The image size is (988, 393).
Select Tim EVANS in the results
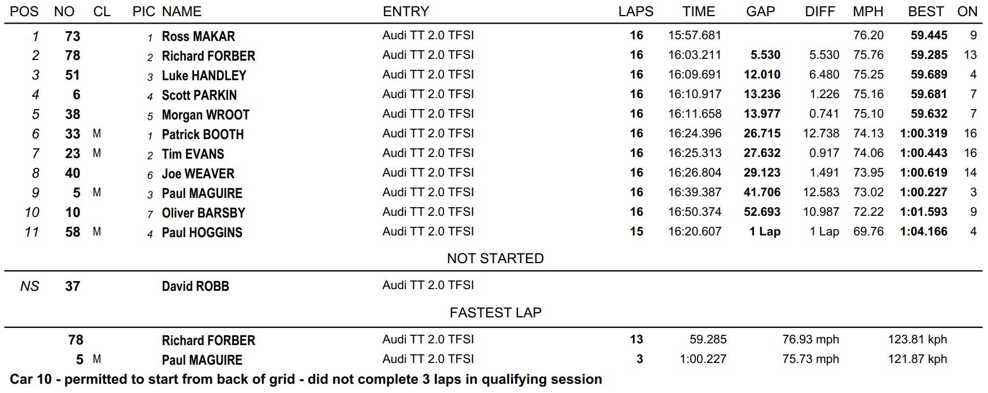tap(193, 154)
